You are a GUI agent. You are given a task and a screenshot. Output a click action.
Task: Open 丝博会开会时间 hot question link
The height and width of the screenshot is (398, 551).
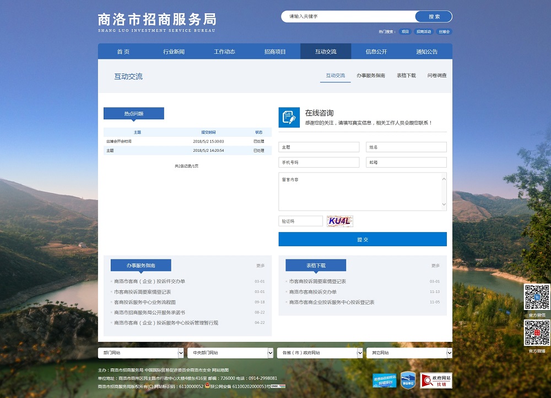coord(119,142)
